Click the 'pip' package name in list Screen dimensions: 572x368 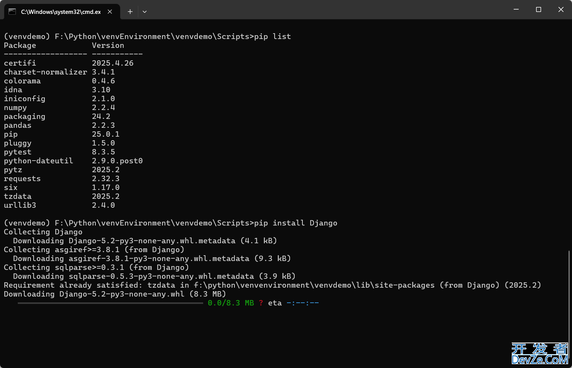(x=11, y=134)
